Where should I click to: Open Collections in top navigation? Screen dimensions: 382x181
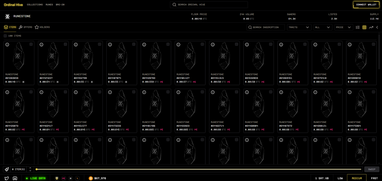tap(35, 5)
